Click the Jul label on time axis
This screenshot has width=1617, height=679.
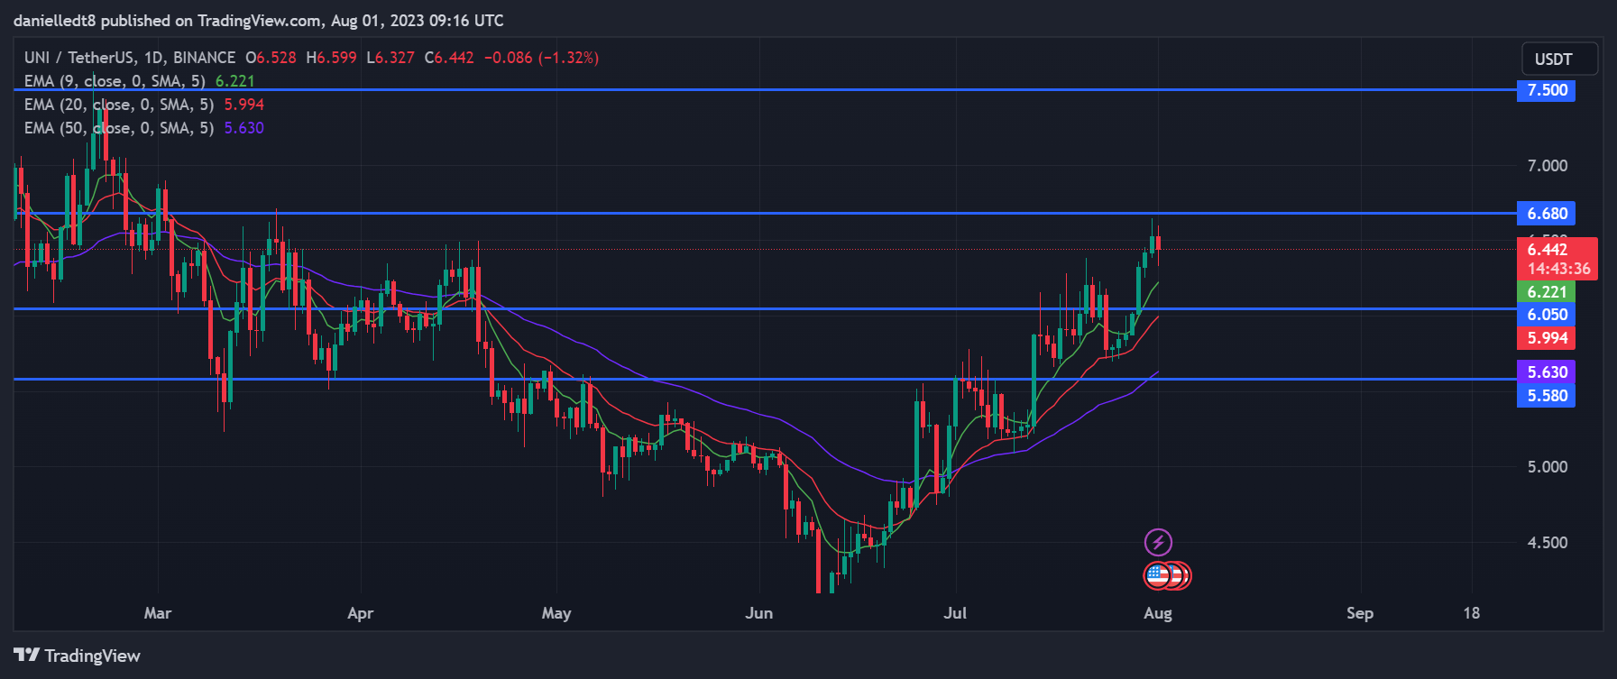pyautogui.click(x=955, y=613)
